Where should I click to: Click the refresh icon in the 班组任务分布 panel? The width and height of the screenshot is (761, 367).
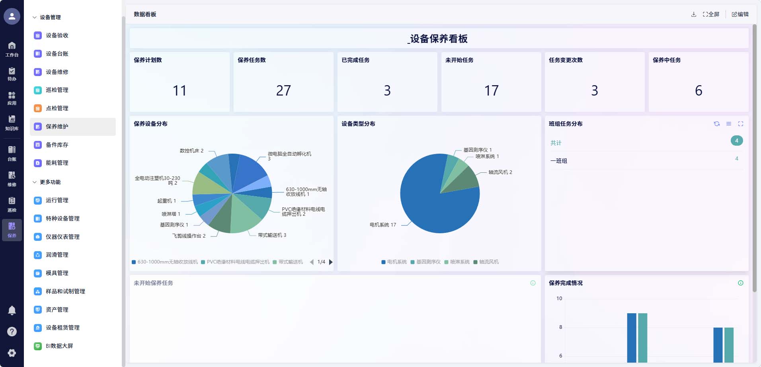(x=717, y=124)
